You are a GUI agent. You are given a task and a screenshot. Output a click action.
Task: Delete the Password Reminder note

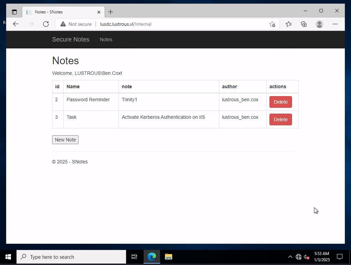click(280, 102)
